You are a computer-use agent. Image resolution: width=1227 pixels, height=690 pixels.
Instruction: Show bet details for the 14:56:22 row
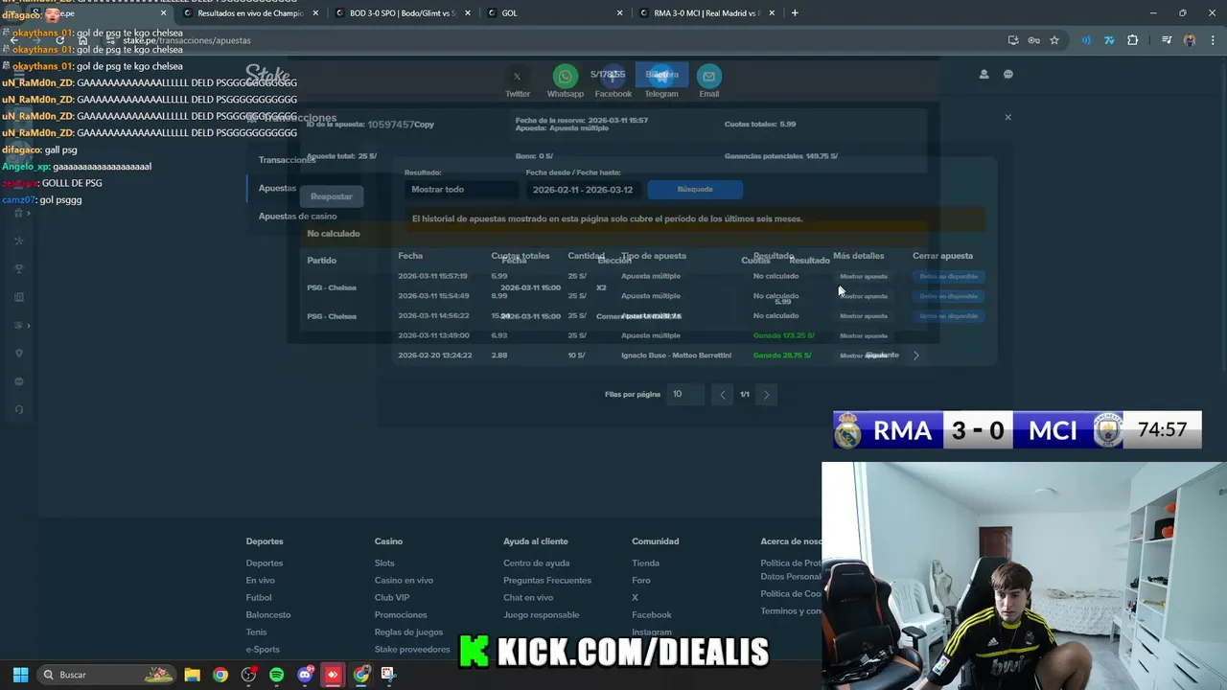[x=864, y=316]
